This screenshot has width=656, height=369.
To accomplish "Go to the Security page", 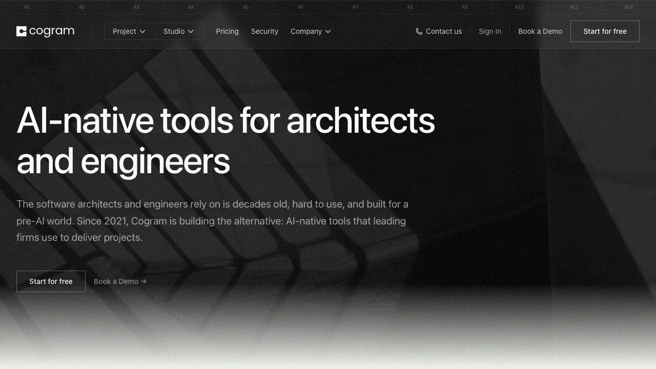I will (x=264, y=31).
